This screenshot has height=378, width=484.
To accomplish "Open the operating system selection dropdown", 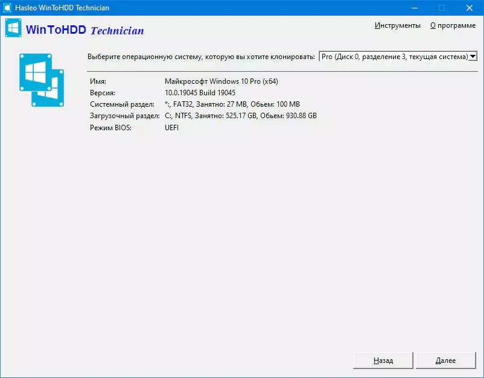I will [x=398, y=57].
